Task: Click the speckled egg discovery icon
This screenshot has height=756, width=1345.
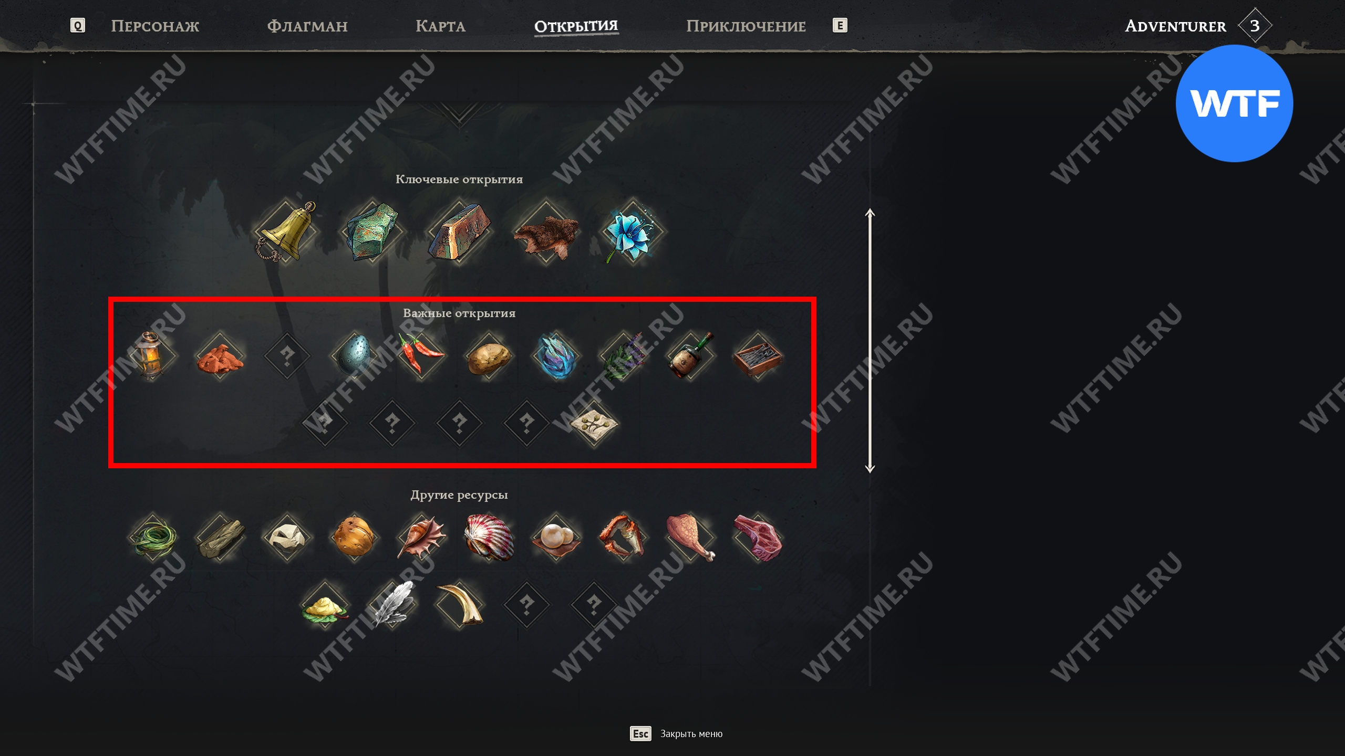Action: (x=354, y=355)
